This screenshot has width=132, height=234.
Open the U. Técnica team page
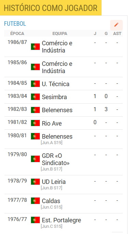pyautogui.click(x=55, y=84)
